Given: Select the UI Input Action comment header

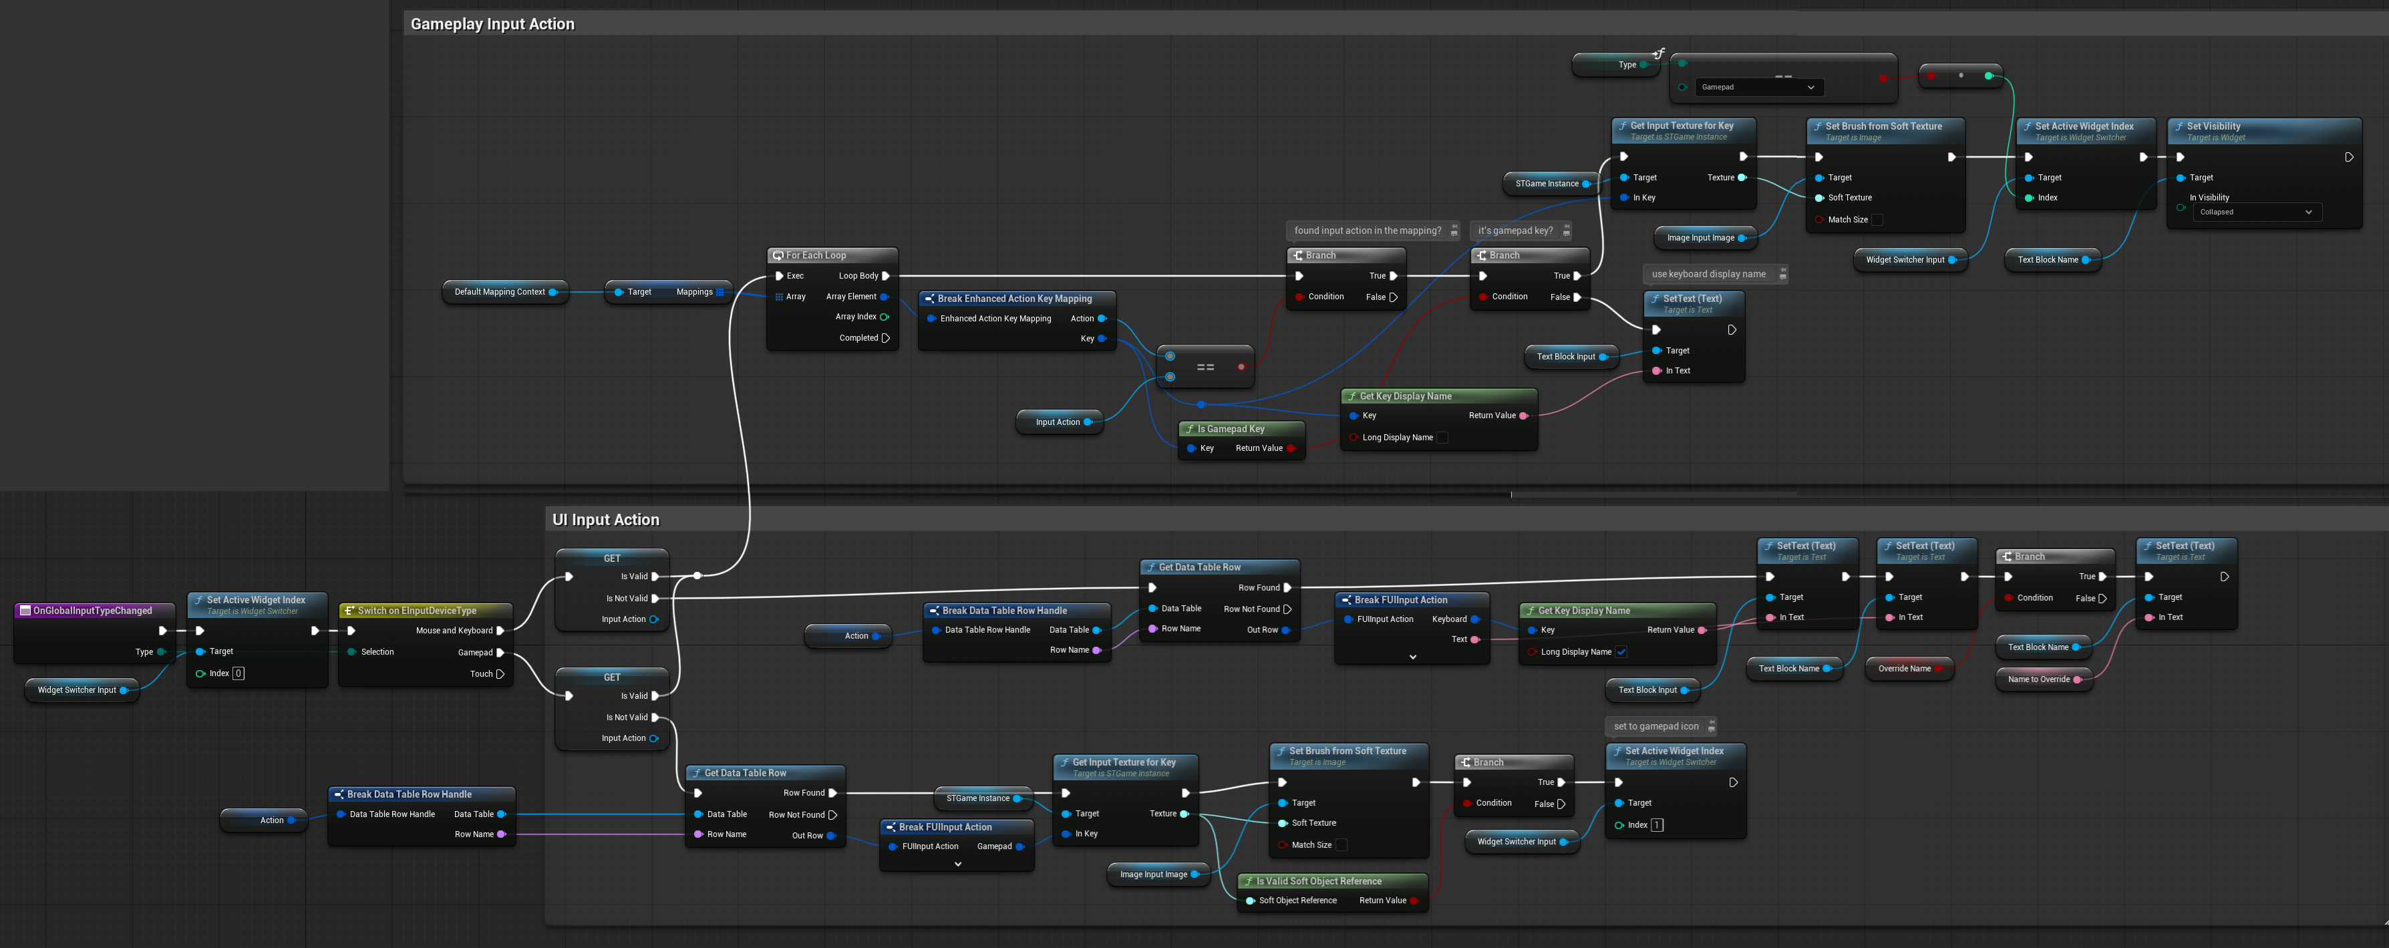Looking at the screenshot, I should (x=605, y=520).
